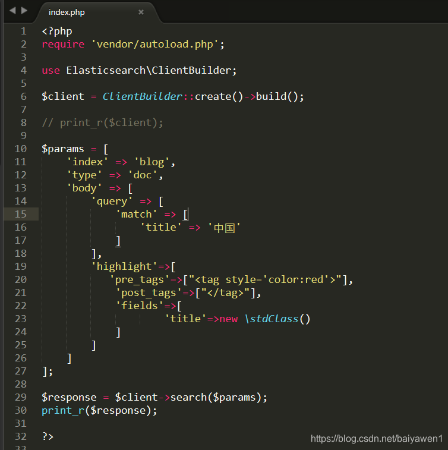448x450 pixels.
Task: Click the $response variable on line 29
Action: click(69, 398)
